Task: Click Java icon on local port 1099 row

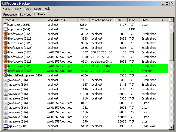Action: point(6,121)
